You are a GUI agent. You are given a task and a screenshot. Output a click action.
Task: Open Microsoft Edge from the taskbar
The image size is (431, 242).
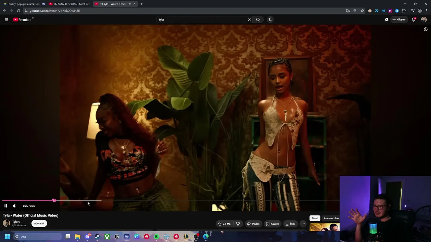point(206,237)
